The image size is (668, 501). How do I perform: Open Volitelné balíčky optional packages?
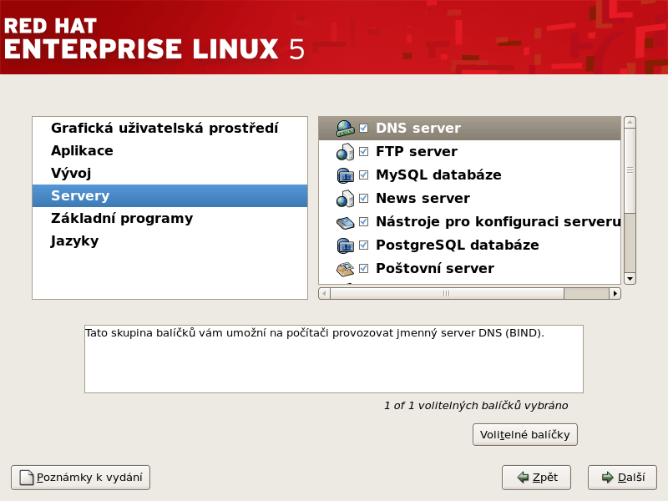point(525,434)
